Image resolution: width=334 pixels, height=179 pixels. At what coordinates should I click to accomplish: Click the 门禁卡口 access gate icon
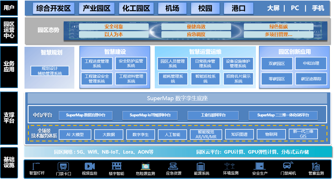(x=63, y=167)
